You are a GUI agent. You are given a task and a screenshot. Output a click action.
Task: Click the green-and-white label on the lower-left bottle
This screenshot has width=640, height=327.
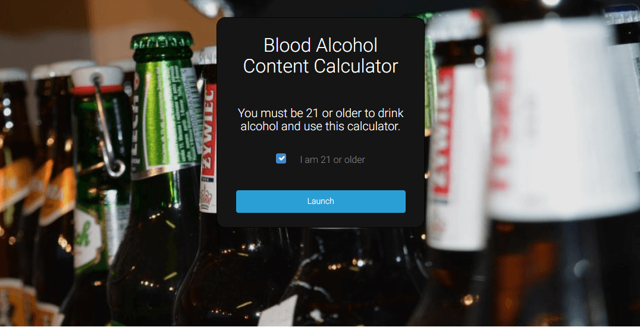[89, 238]
